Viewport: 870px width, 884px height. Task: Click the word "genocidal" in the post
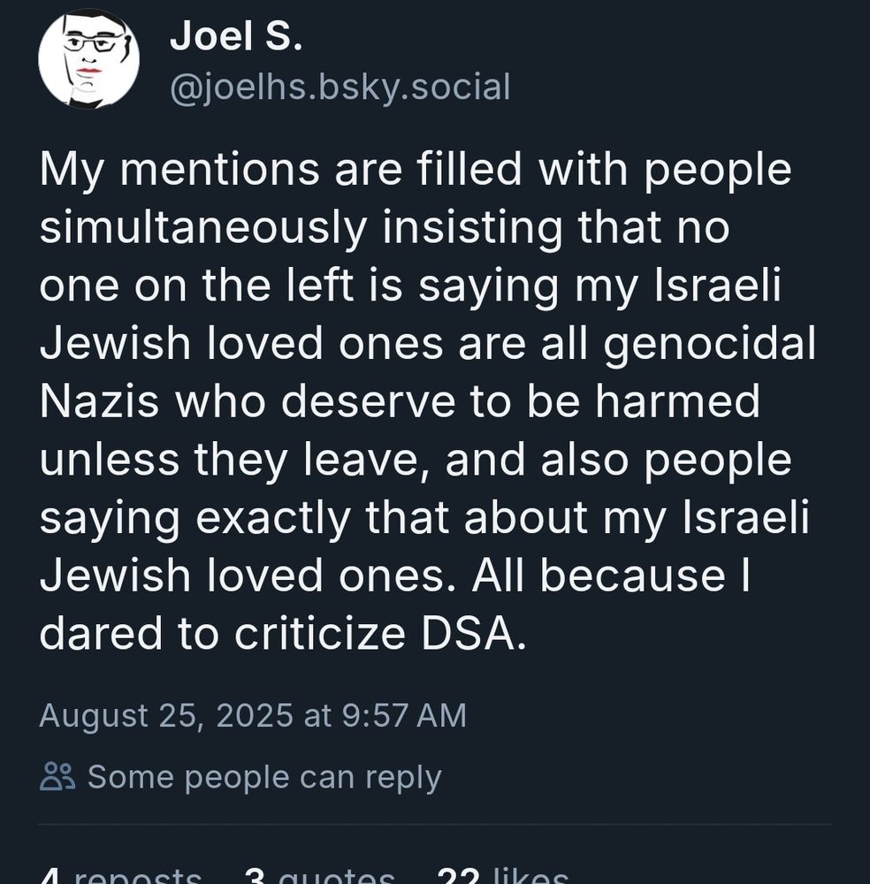[x=711, y=345]
